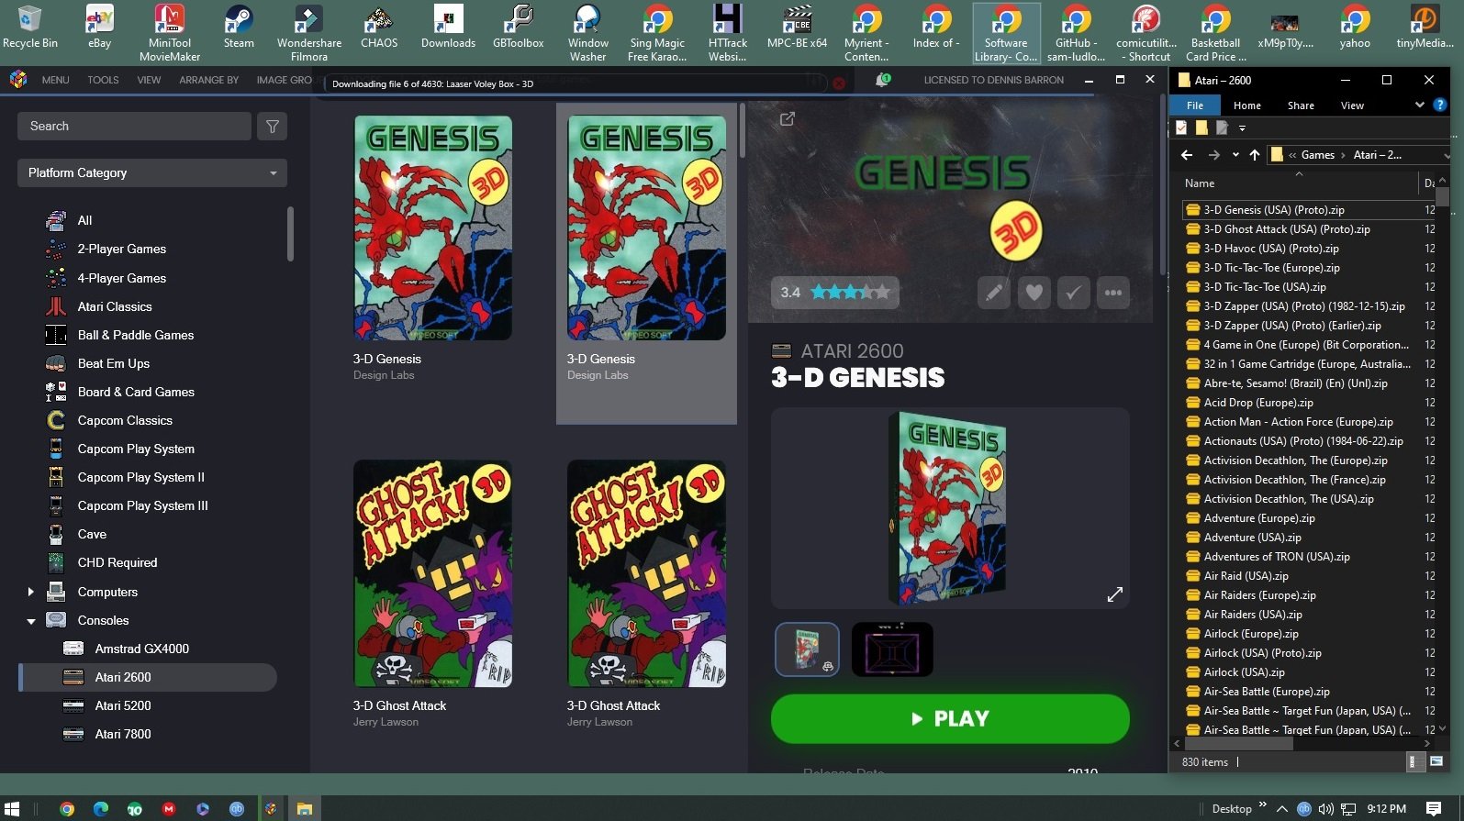
Task: Open the three-dots more options button
Action: (x=1113, y=293)
